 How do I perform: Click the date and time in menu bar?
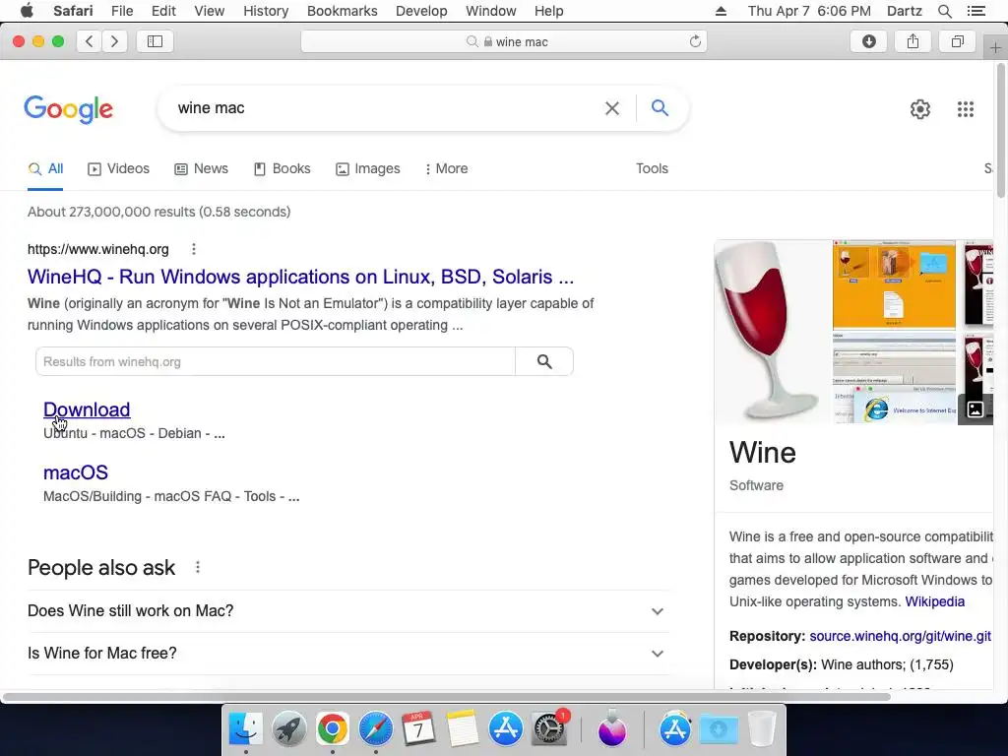(809, 11)
